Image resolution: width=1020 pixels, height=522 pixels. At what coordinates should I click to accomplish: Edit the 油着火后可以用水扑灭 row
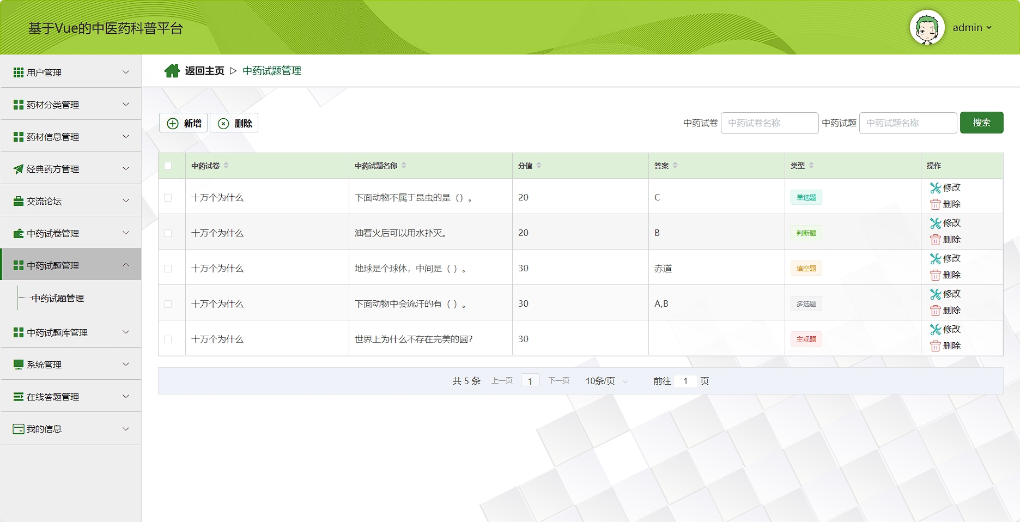click(945, 223)
